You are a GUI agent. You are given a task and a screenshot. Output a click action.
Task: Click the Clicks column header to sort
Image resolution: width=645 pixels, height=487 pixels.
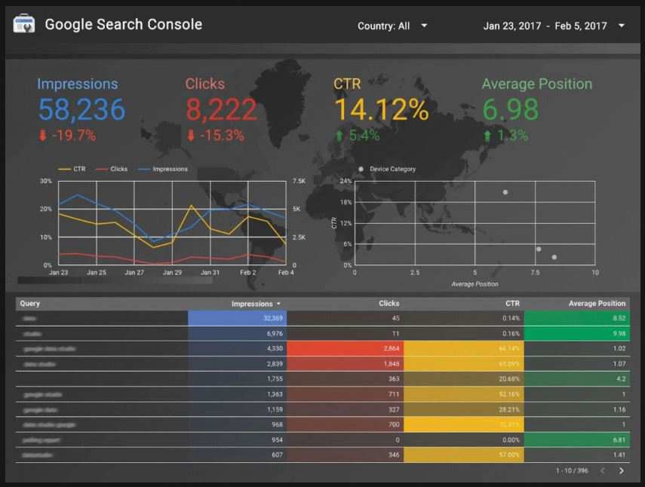[x=389, y=303]
